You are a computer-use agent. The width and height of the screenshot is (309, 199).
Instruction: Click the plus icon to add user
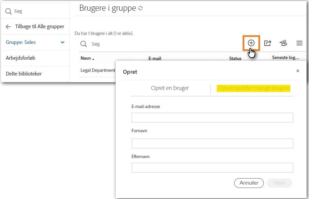tap(251, 43)
